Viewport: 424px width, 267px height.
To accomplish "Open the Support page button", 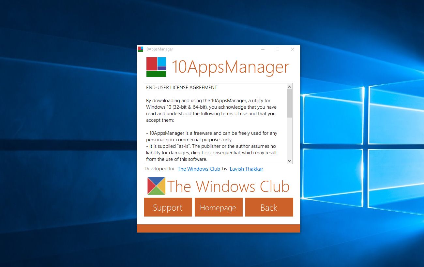I will pos(168,207).
